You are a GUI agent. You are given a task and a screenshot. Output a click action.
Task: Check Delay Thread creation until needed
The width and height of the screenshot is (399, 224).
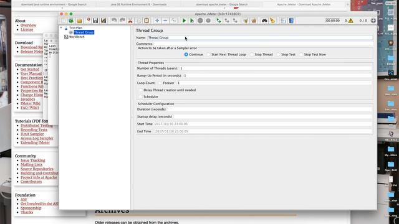[141, 90]
